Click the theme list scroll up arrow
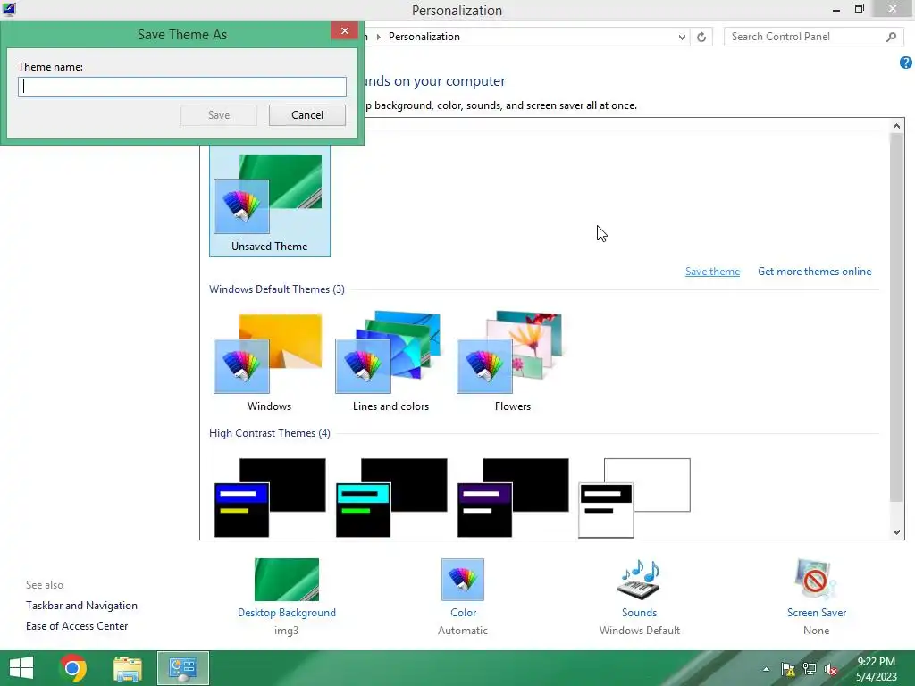 (896, 125)
